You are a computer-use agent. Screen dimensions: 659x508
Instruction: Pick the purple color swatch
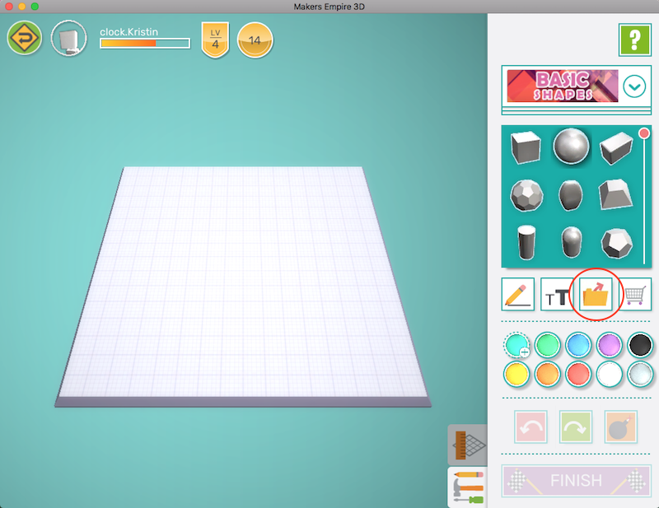pos(610,345)
